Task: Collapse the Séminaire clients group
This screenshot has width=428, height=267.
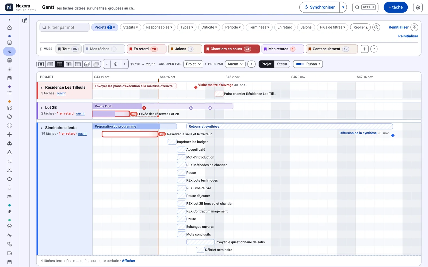Action: click(x=41, y=128)
